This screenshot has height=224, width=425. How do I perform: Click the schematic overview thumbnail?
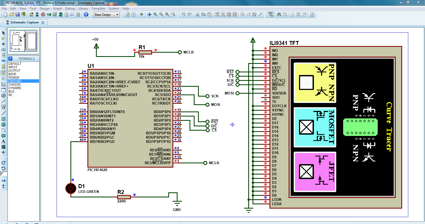[24, 41]
